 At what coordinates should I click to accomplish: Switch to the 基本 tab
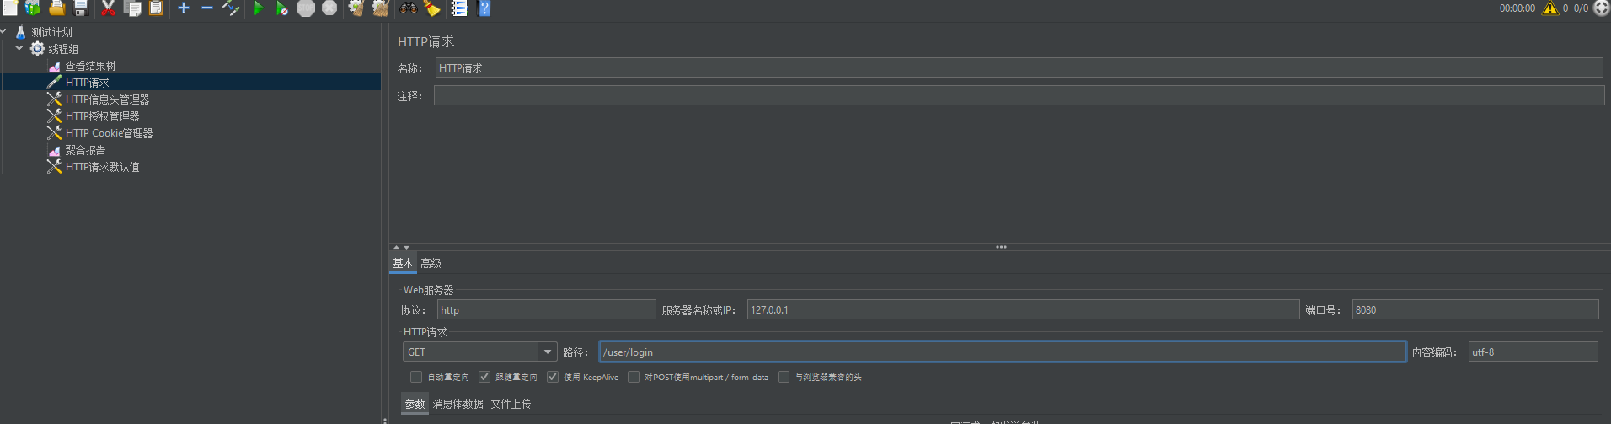click(403, 264)
